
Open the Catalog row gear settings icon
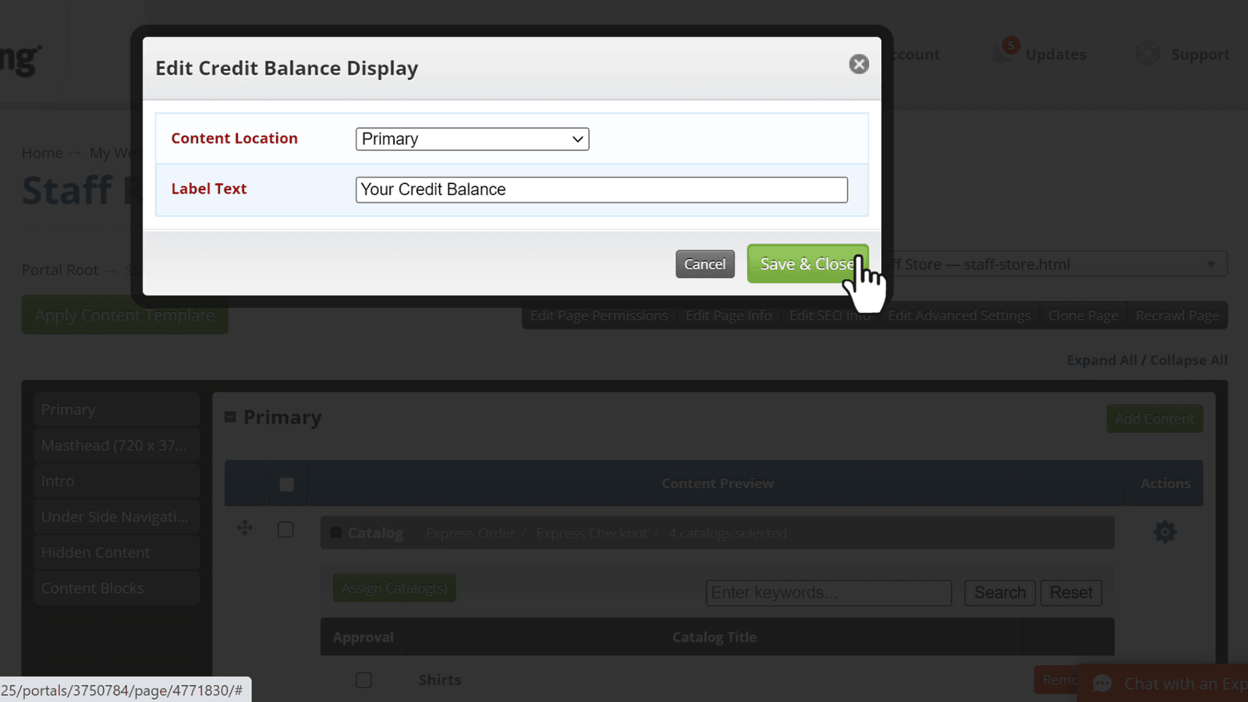[1165, 532]
